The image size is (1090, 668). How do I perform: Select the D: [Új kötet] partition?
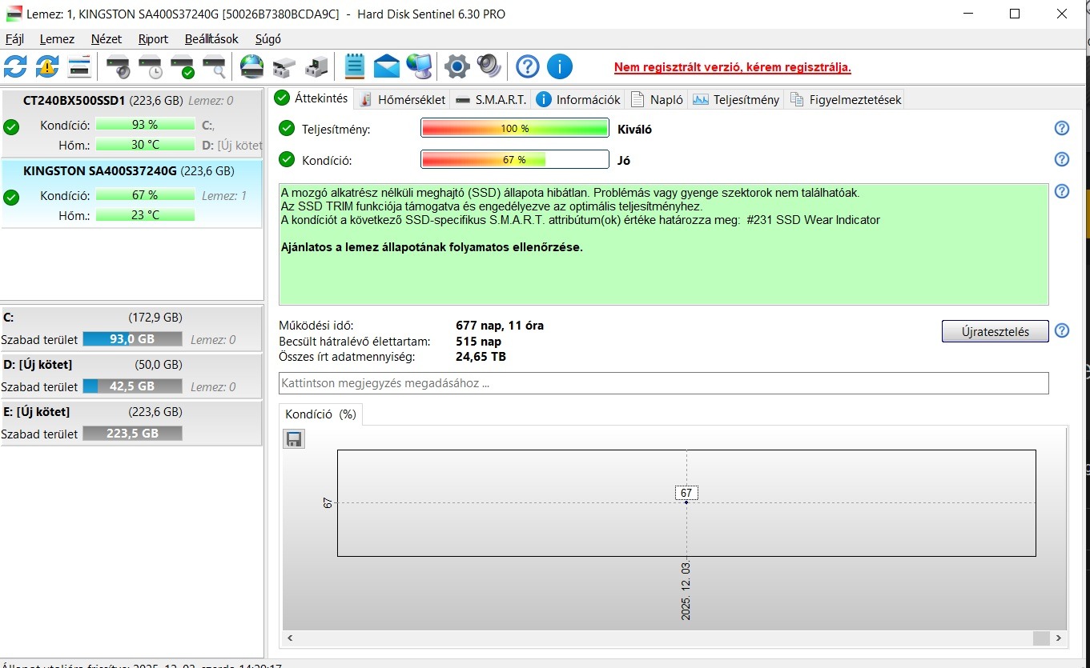[131, 375]
